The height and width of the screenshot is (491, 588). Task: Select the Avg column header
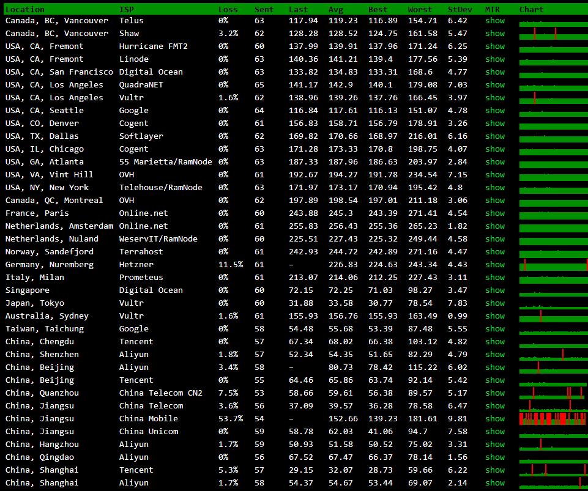pyautogui.click(x=336, y=9)
